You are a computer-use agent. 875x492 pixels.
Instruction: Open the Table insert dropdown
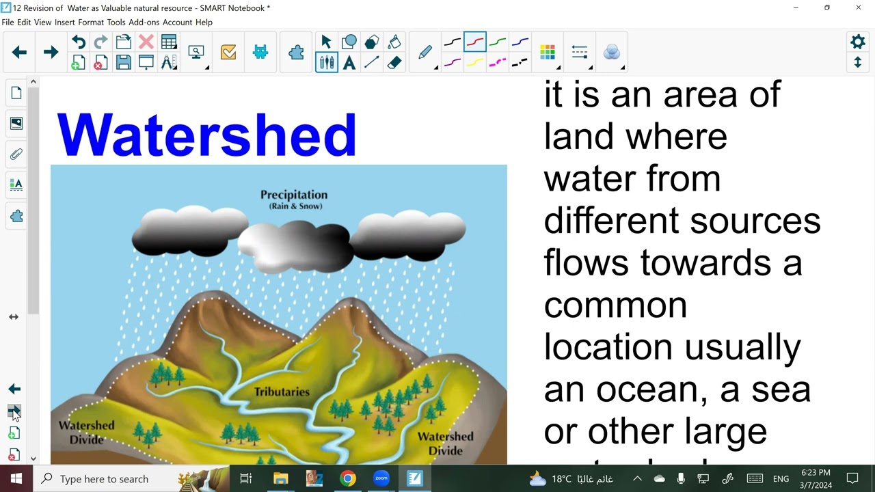[x=169, y=42]
